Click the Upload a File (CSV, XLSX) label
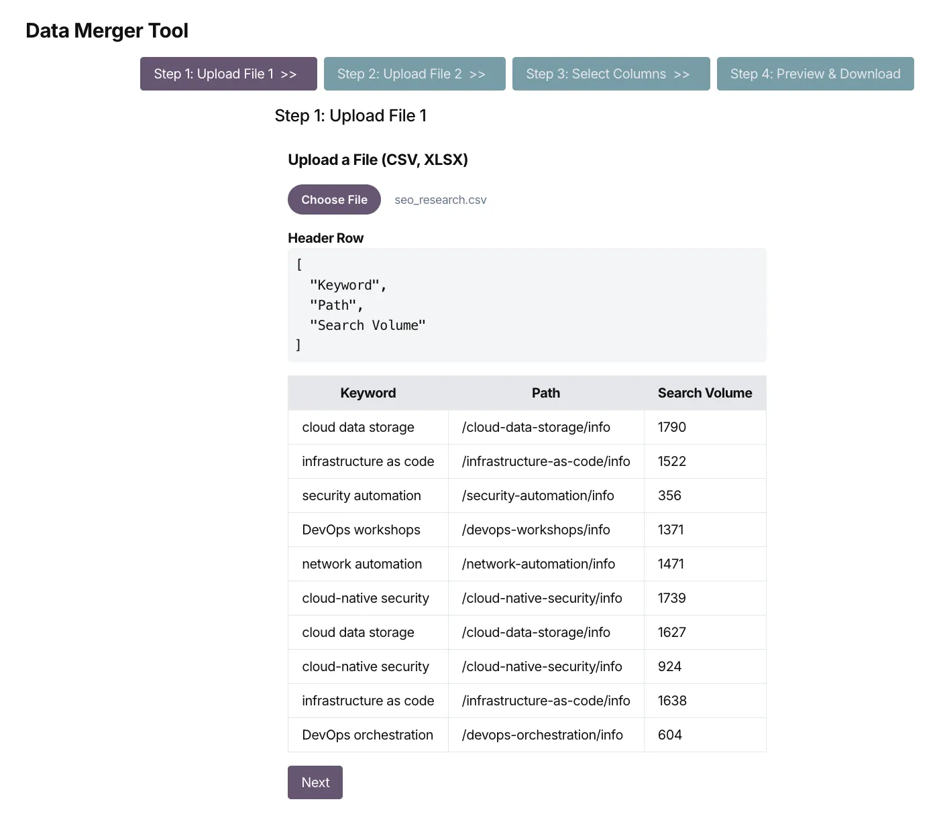Image resolution: width=939 pixels, height=822 pixels. tap(378, 160)
